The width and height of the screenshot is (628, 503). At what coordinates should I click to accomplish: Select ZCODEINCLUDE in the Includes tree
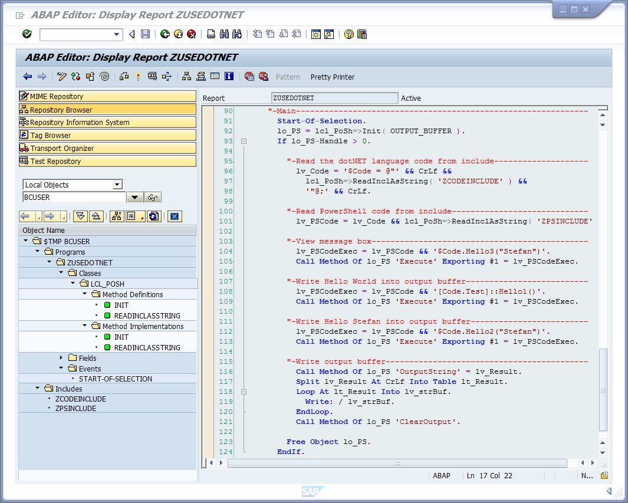[81, 399]
